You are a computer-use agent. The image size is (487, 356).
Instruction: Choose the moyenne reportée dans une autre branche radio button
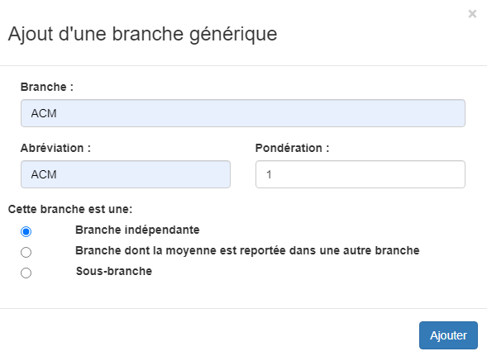pos(26,252)
